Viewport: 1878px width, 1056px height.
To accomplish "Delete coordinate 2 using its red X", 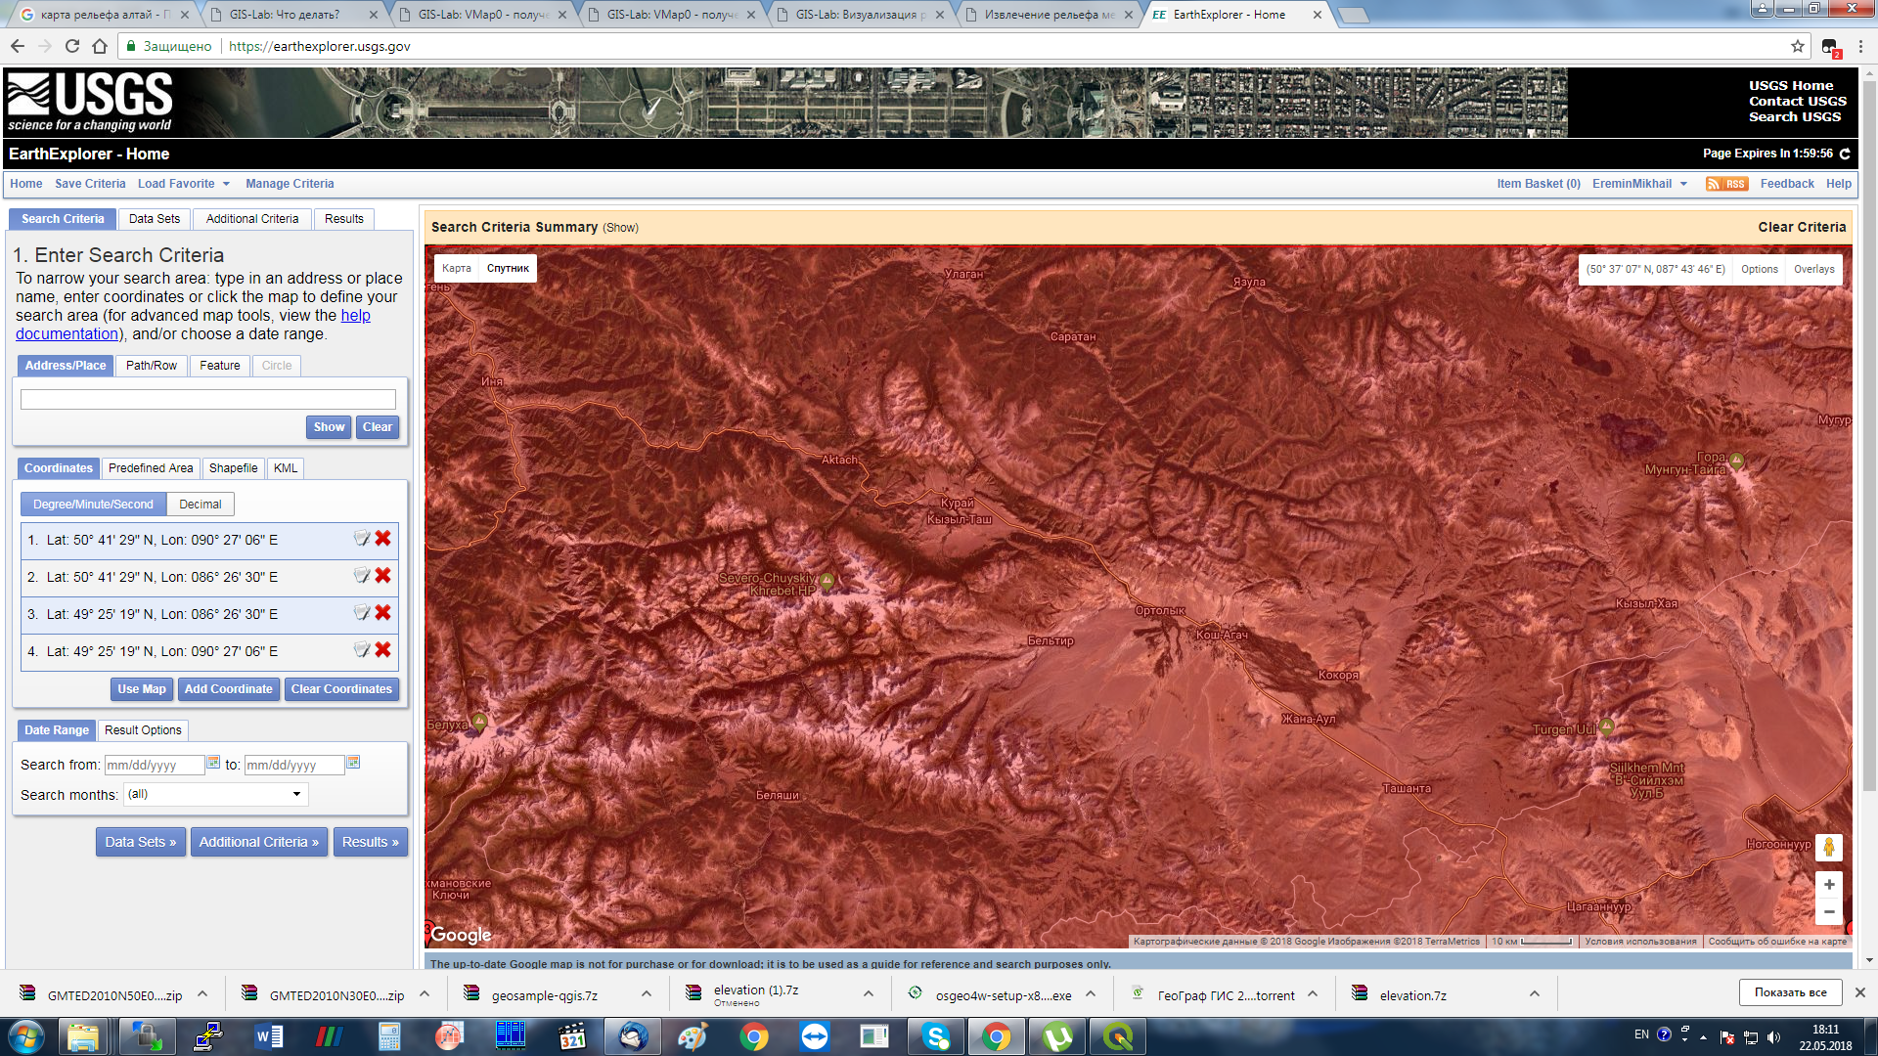I will click(x=382, y=576).
